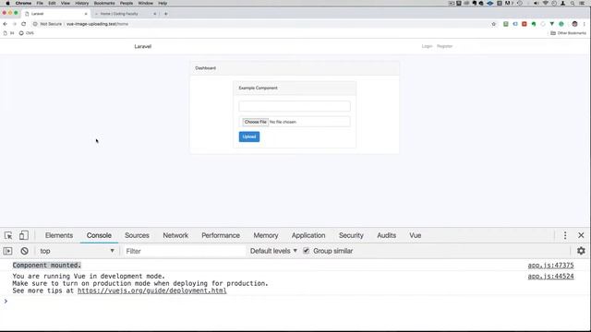This screenshot has height=332, width=591.
Task: Open the site info Not Secure icon
Action: (35, 24)
